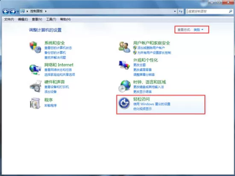This screenshot has width=235, height=176.
Task: Click the 时钟、语言和区域 globe clock icon
Action: (x=124, y=86)
